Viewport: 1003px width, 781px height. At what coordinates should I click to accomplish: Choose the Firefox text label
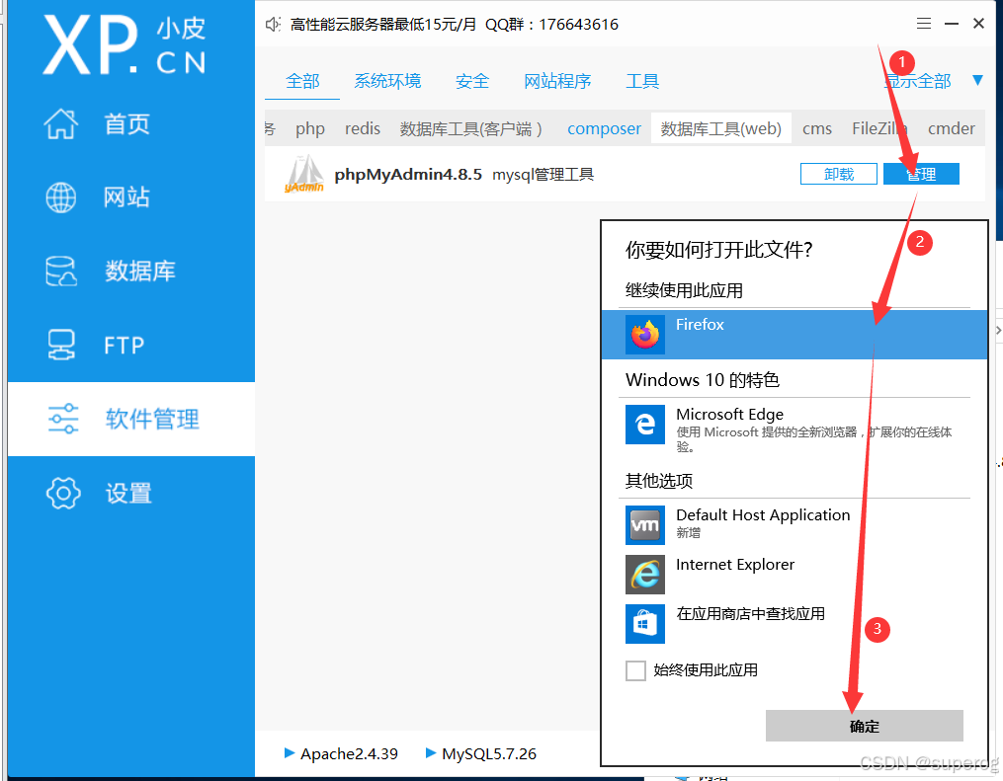(x=700, y=325)
